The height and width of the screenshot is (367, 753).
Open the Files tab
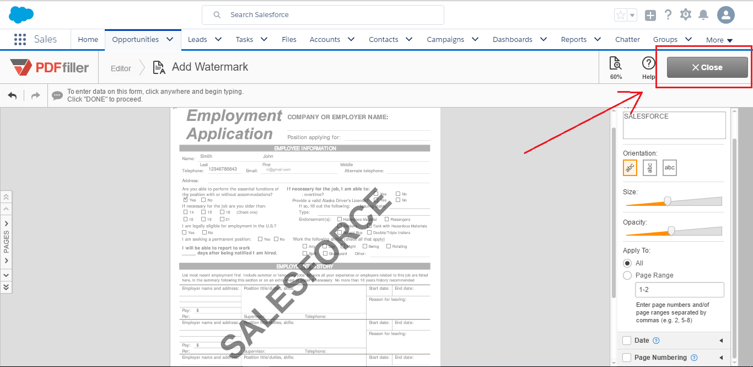pos(289,39)
